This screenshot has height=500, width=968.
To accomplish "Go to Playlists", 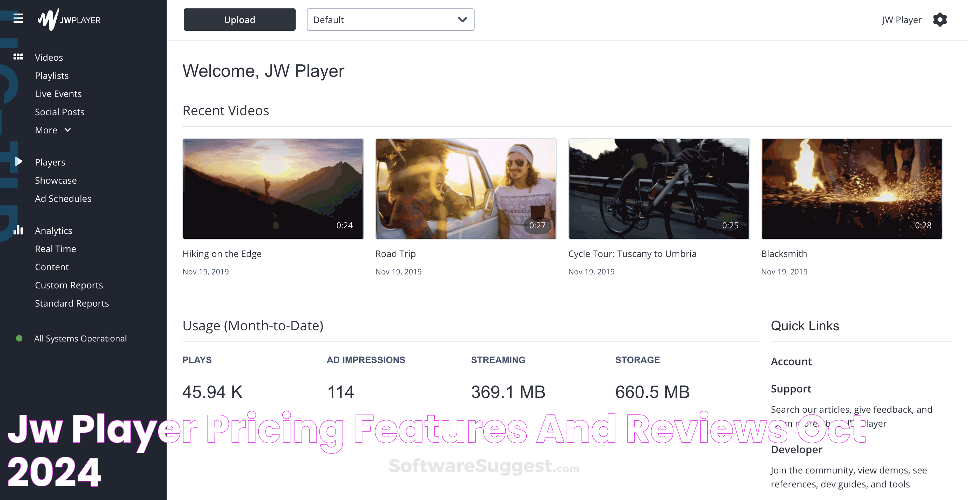I will [x=52, y=75].
